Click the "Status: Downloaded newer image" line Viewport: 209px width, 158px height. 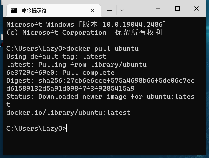point(100,97)
